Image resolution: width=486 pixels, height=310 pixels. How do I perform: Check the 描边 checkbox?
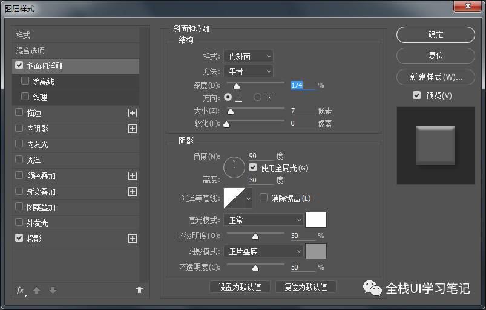tap(19, 112)
